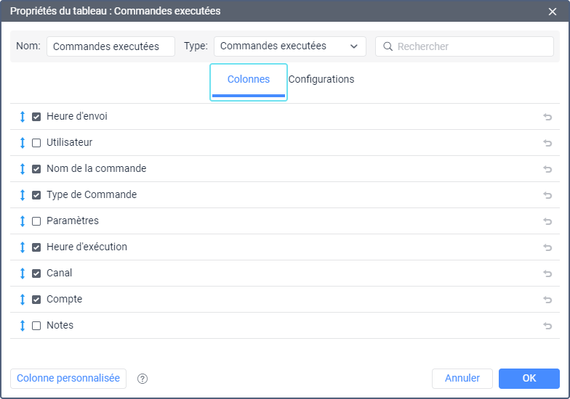Switch to the Configurations tab
570x399 pixels.
(321, 79)
